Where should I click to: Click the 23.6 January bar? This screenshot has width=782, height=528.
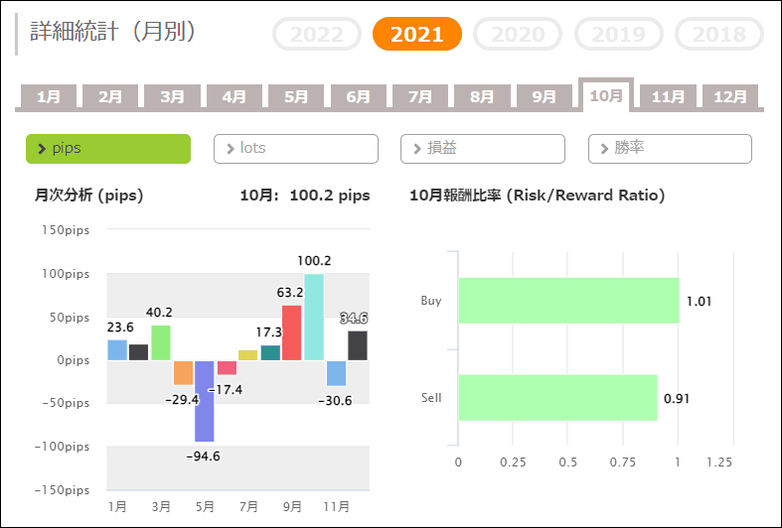117,350
